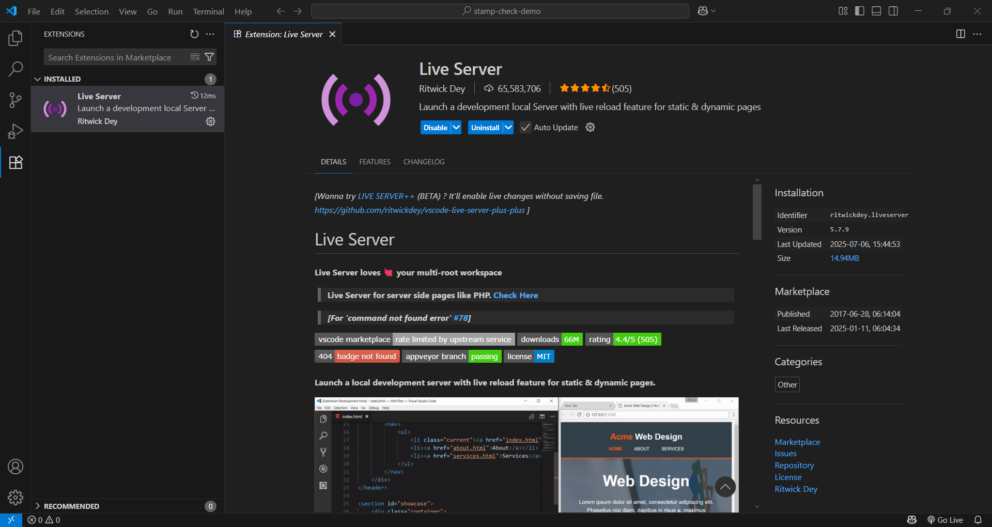992x527 pixels.
Task: Open the Help menu
Action: pyautogui.click(x=243, y=11)
